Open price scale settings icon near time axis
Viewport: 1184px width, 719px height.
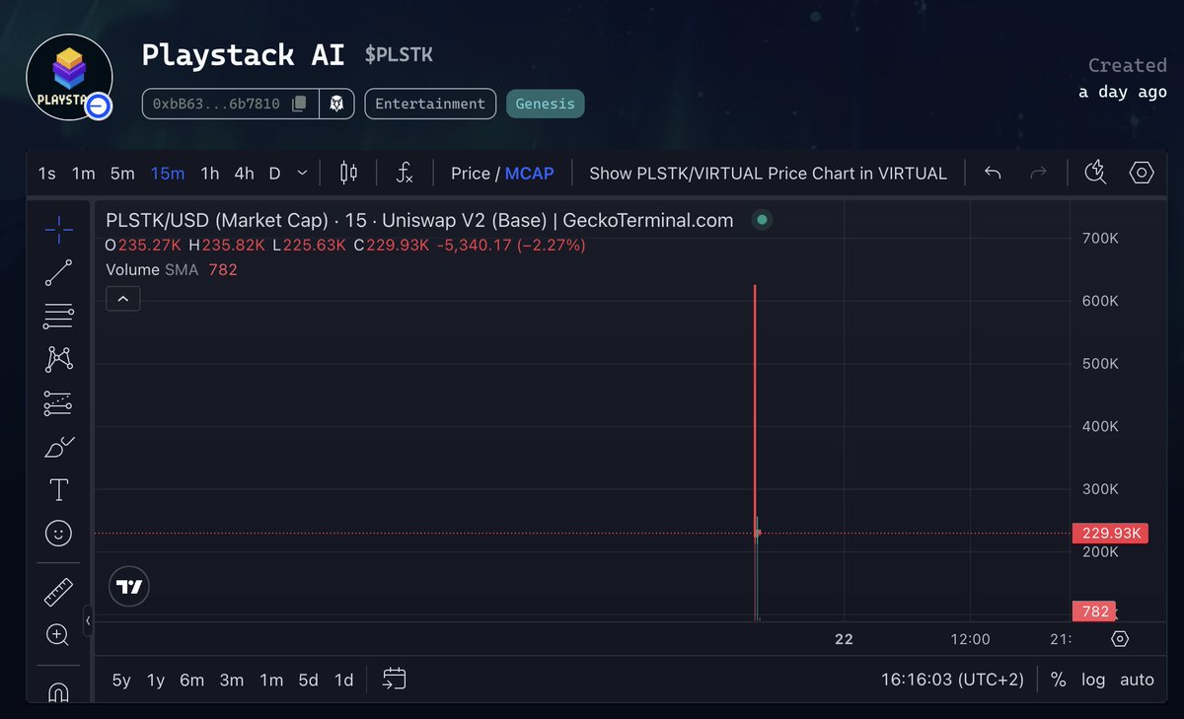coord(1120,639)
